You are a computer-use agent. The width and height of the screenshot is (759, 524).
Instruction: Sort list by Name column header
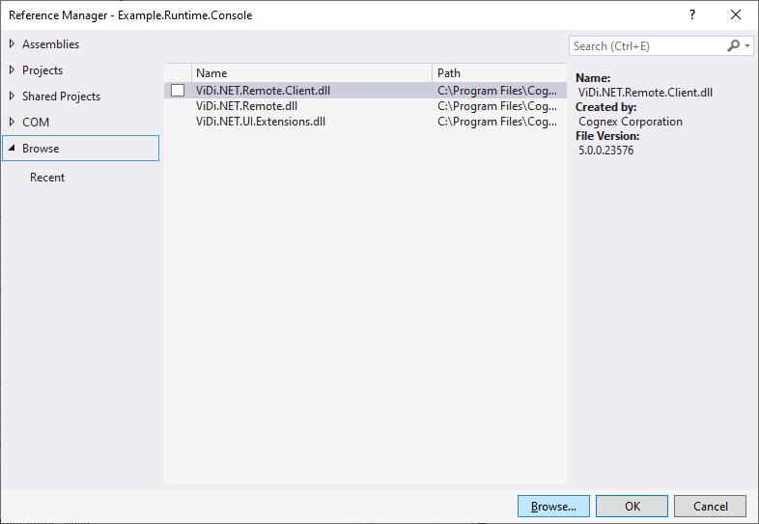[311, 72]
